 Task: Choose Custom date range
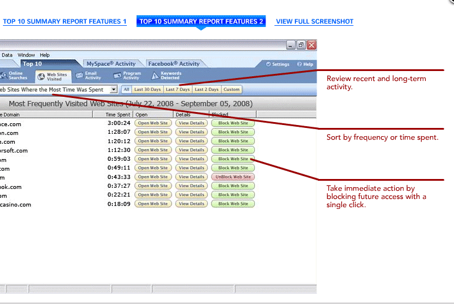point(231,89)
